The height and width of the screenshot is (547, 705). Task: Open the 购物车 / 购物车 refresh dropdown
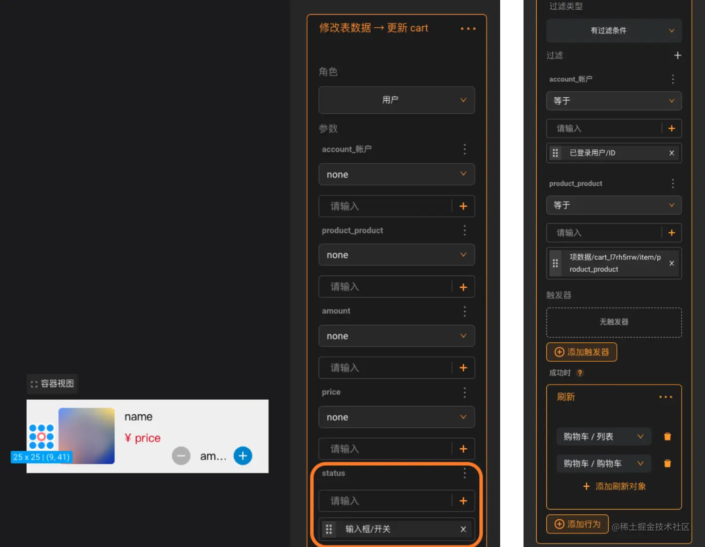coord(603,463)
